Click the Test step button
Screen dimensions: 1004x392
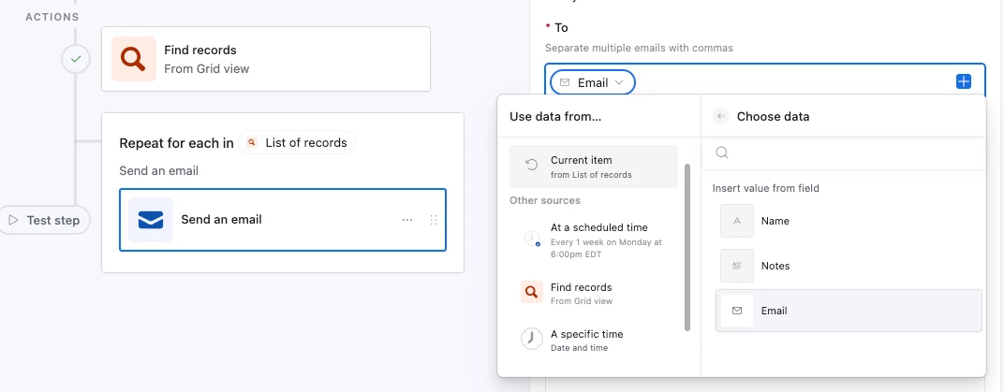[45, 220]
